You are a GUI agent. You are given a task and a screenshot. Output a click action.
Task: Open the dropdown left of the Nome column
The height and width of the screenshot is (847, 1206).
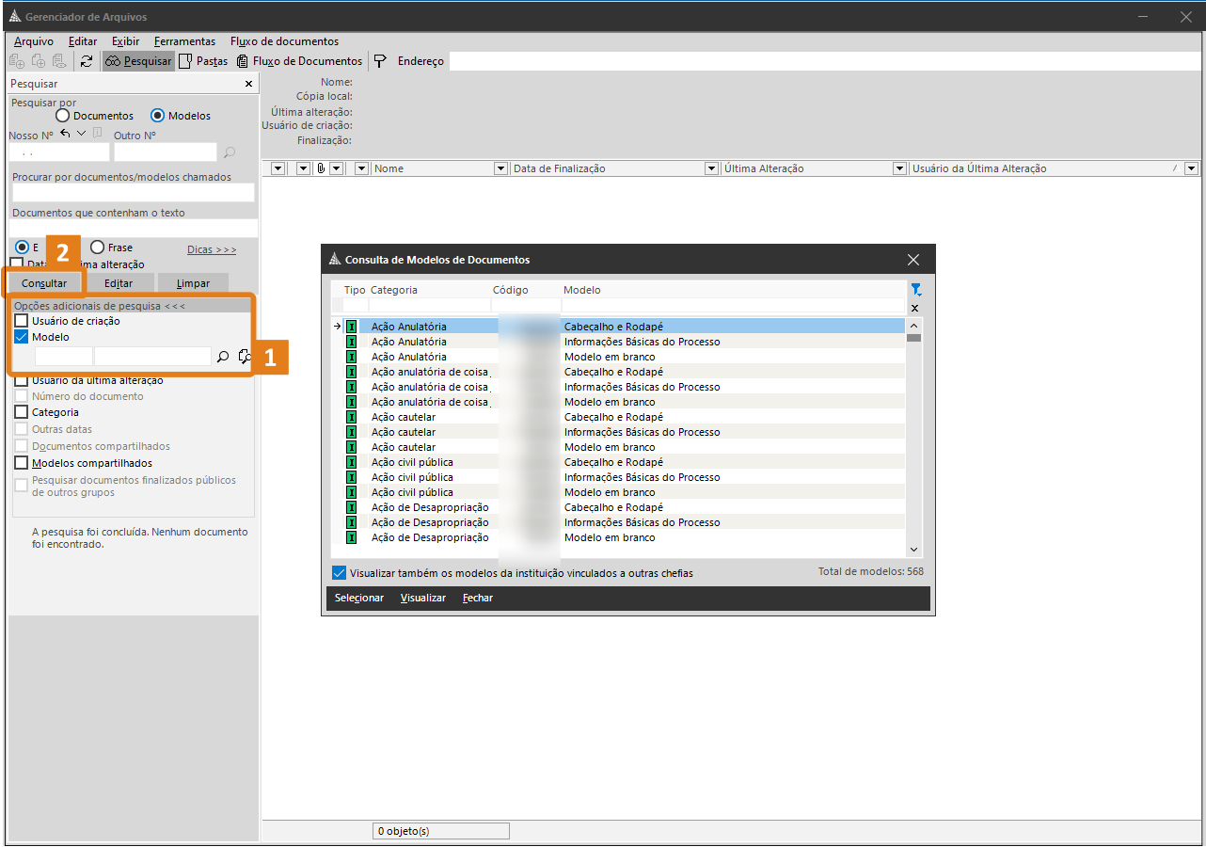click(361, 168)
